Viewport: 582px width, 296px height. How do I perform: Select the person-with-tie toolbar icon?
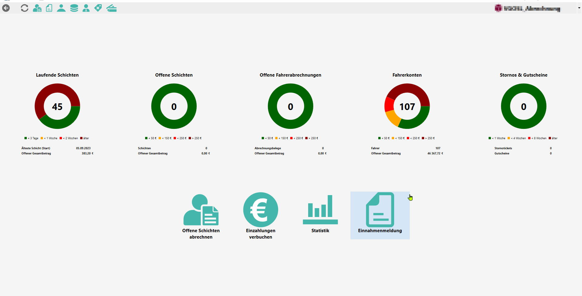[x=86, y=8]
